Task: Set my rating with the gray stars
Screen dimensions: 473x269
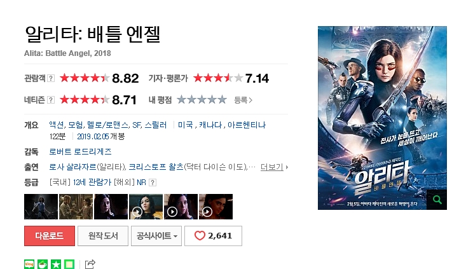Action: [x=202, y=100]
